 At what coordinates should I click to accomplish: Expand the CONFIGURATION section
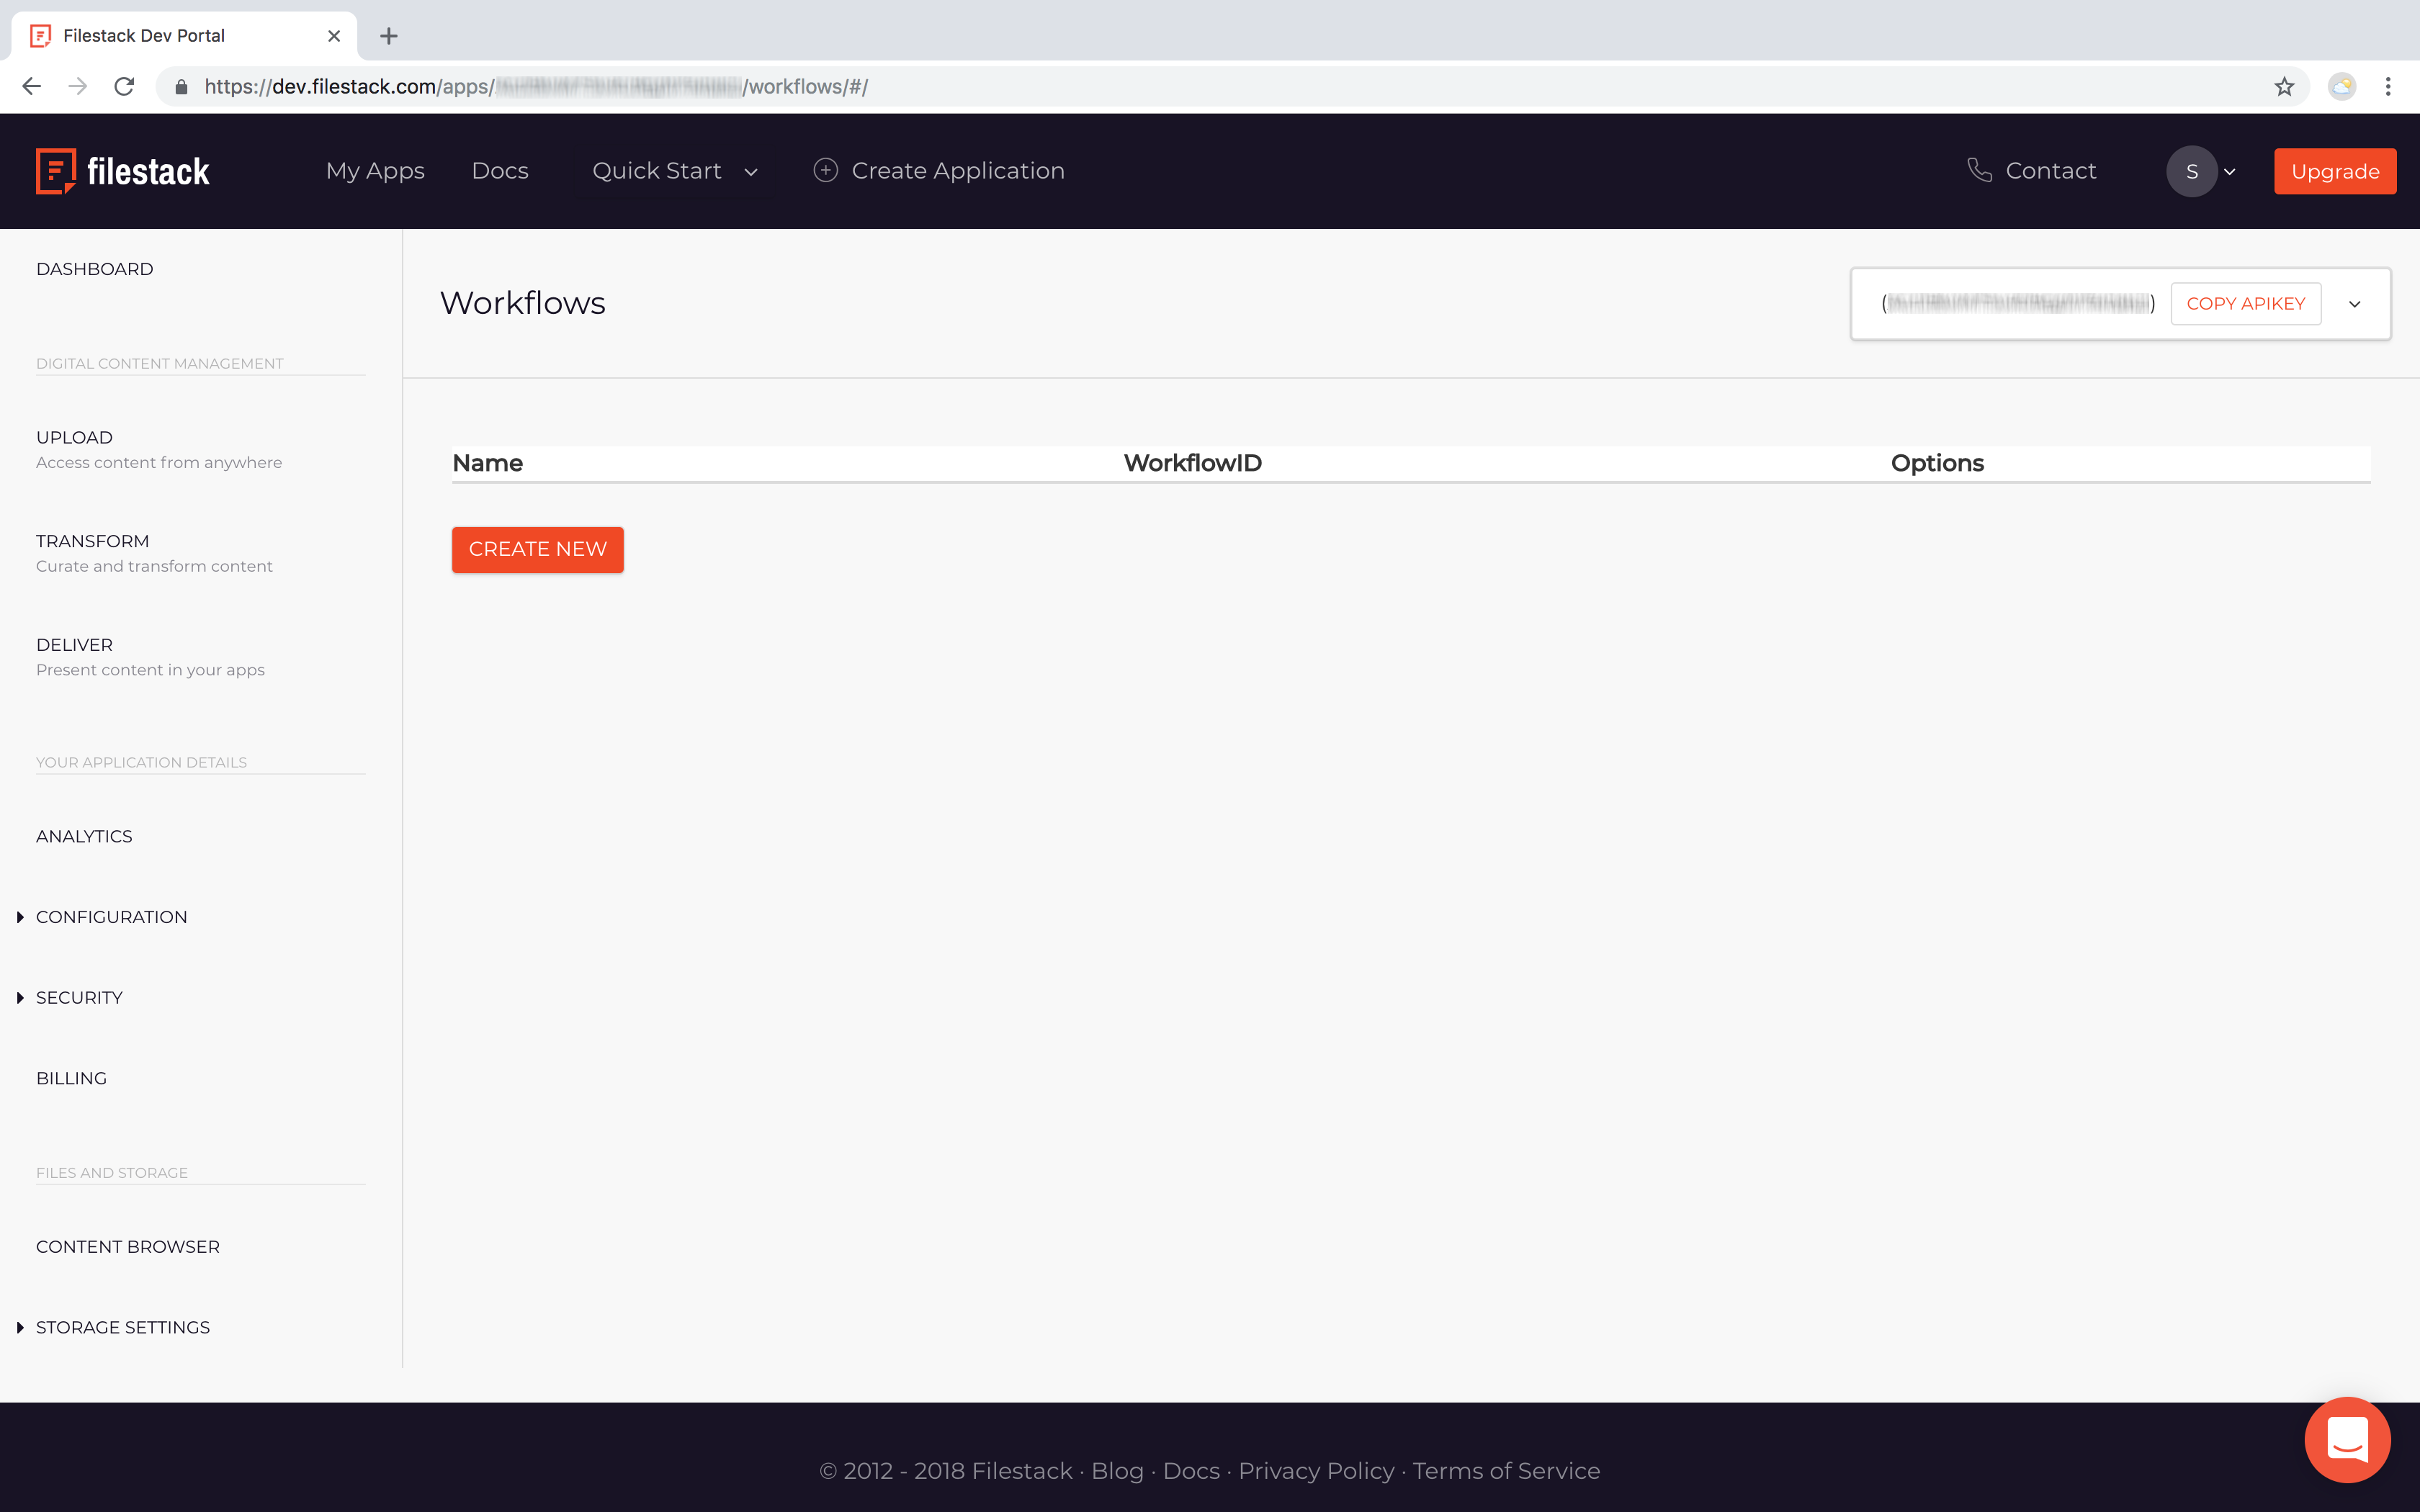pyautogui.click(x=20, y=917)
